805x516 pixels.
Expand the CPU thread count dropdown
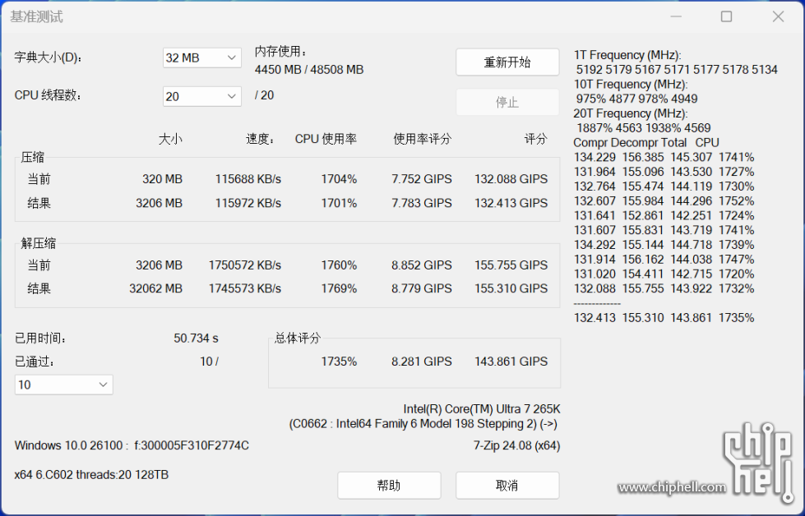[x=201, y=96]
